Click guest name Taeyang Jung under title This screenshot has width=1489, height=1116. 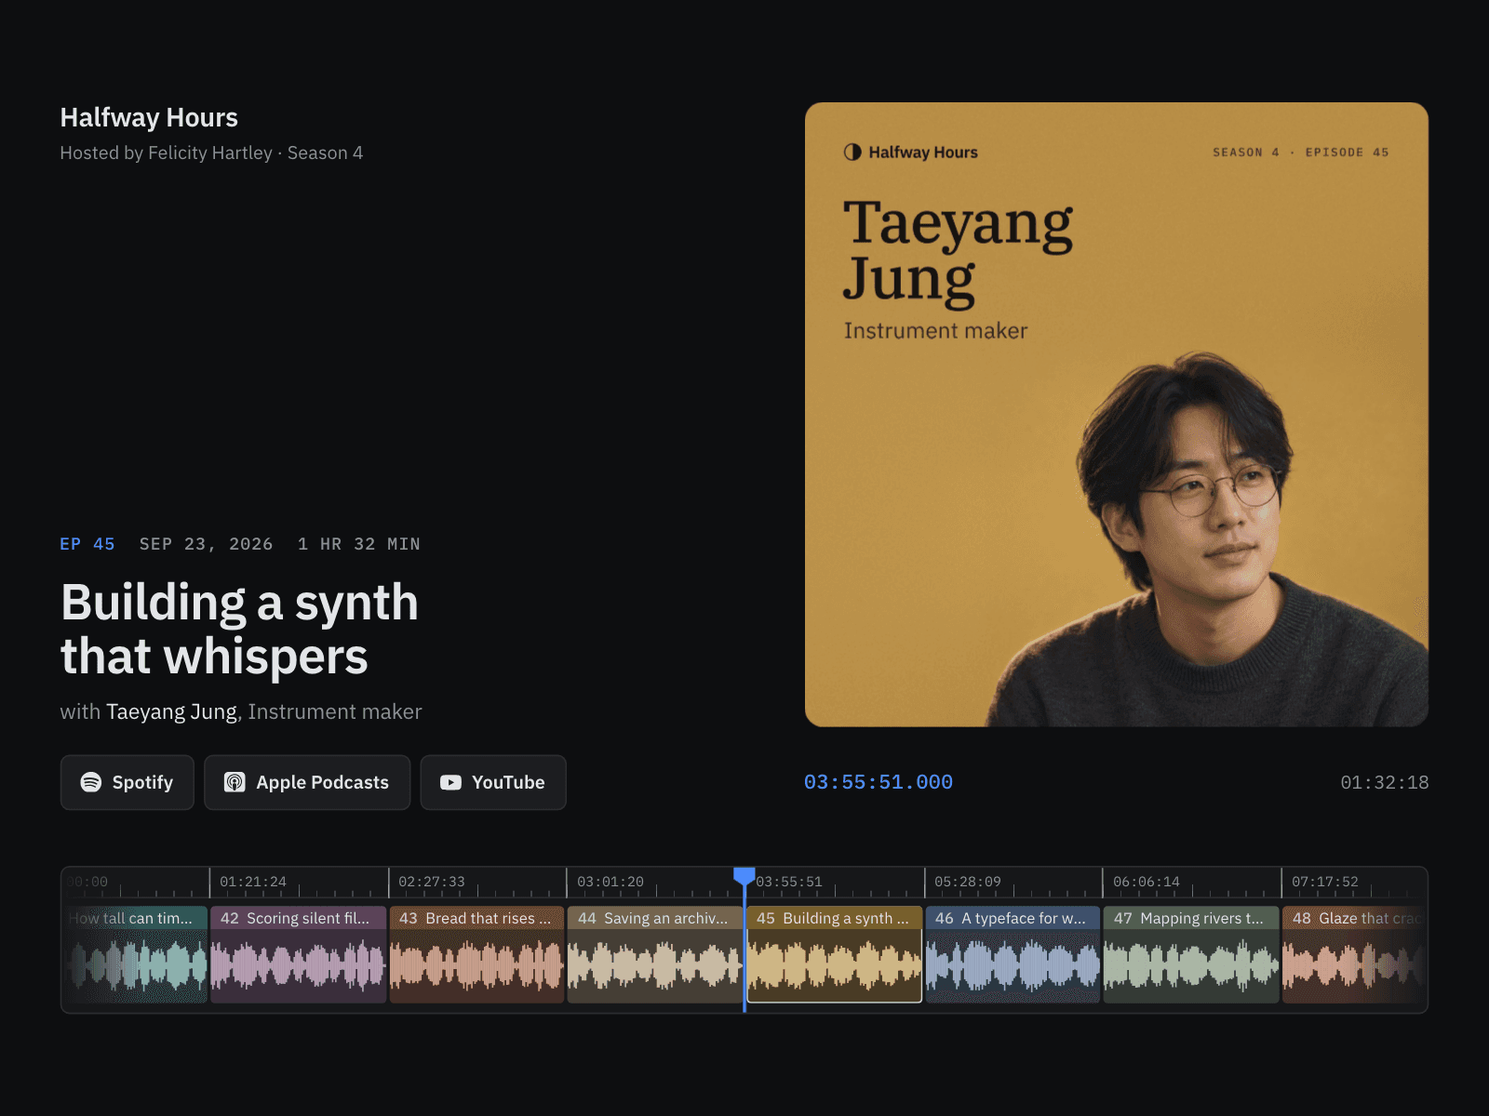coord(171,711)
